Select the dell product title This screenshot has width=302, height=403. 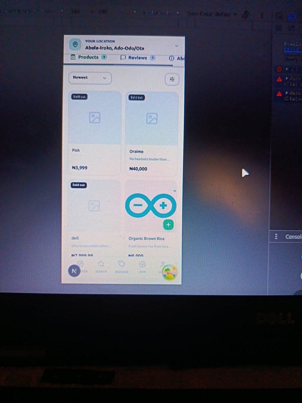coord(75,238)
